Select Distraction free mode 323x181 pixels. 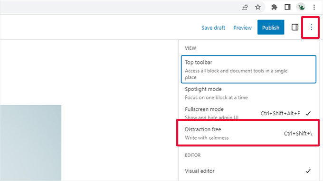click(248, 133)
